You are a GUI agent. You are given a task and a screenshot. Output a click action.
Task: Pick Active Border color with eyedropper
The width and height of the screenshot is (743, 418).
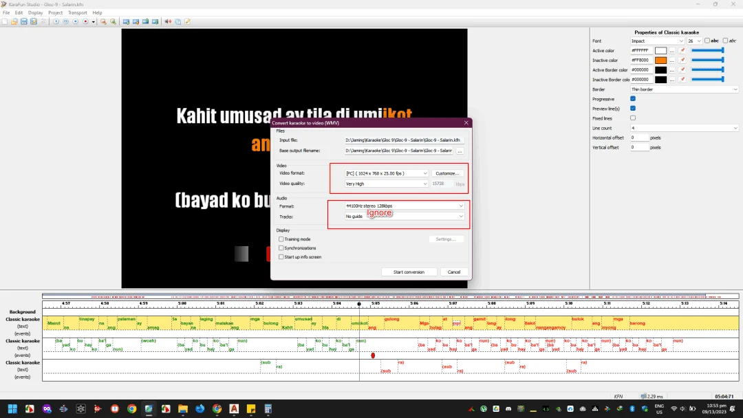(682, 70)
